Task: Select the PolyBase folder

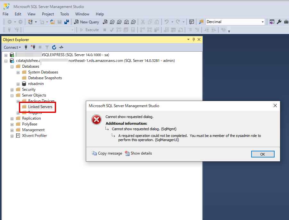Action: pyautogui.click(x=30, y=124)
